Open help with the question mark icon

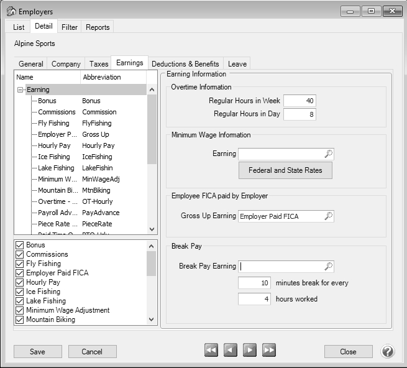pos(388,351)
